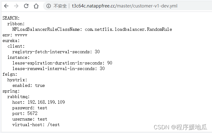View site info via the 不安全 icon
This screenshot has width=212, height=133.
pos(49,6)
